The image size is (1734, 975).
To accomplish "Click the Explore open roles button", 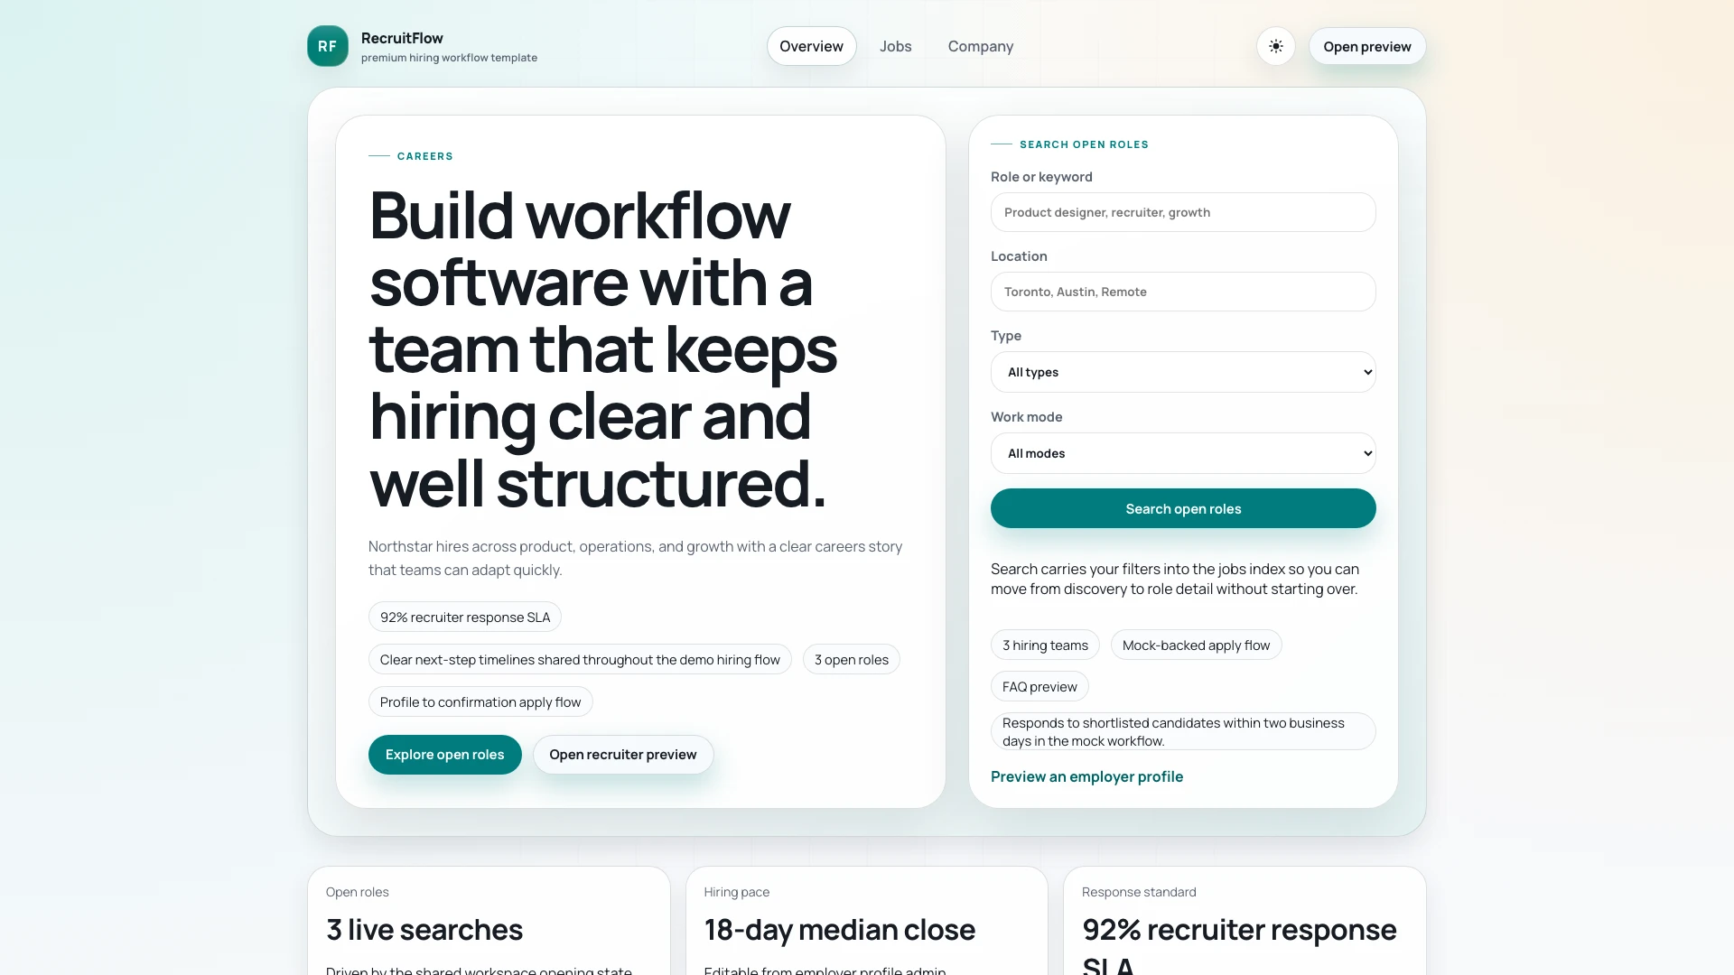I will 444,755.
